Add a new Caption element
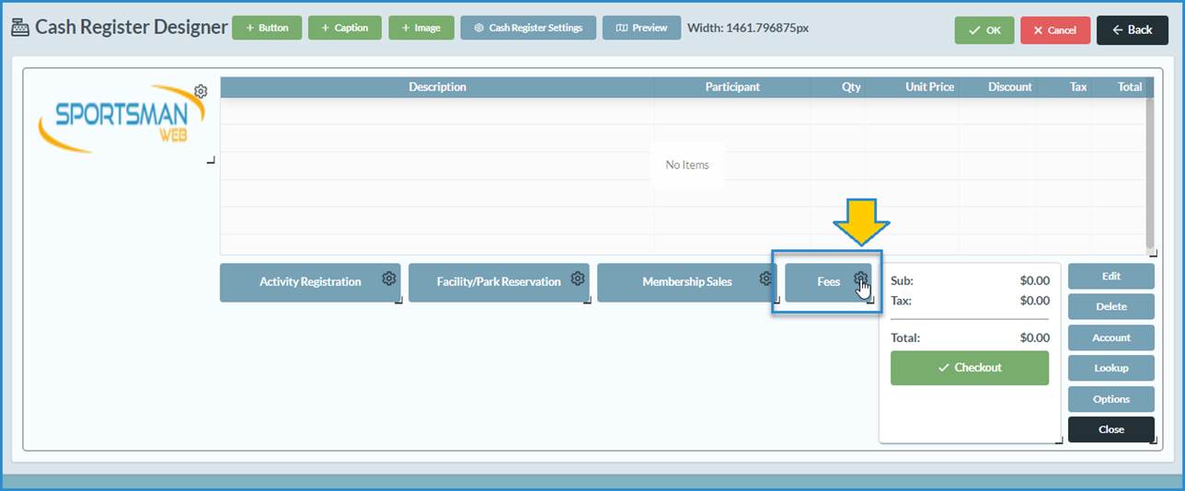 (344, 29)
